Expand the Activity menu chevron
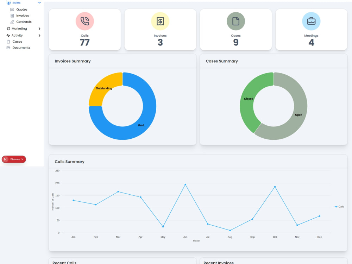This screenshot has height=264, width=352. 39,36
